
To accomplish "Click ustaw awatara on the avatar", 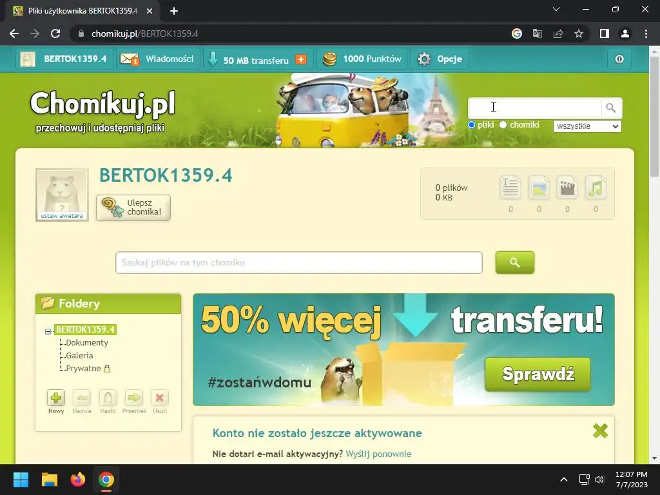I will [x=62, y=216].
